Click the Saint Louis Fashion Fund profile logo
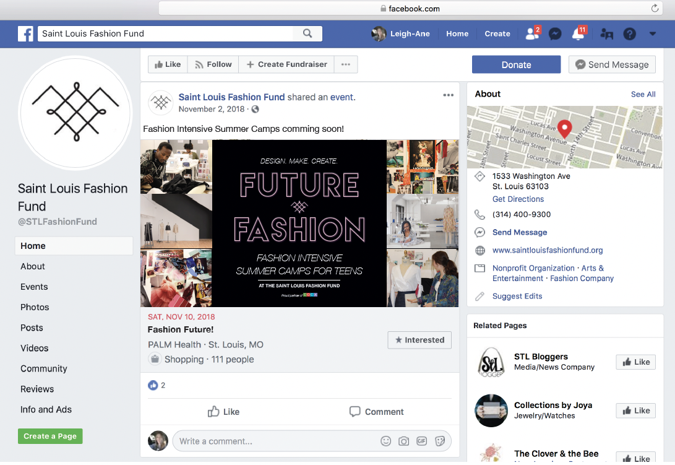Image resolution: width=675 pixels, height=465 pixels. tap(75, 113)
